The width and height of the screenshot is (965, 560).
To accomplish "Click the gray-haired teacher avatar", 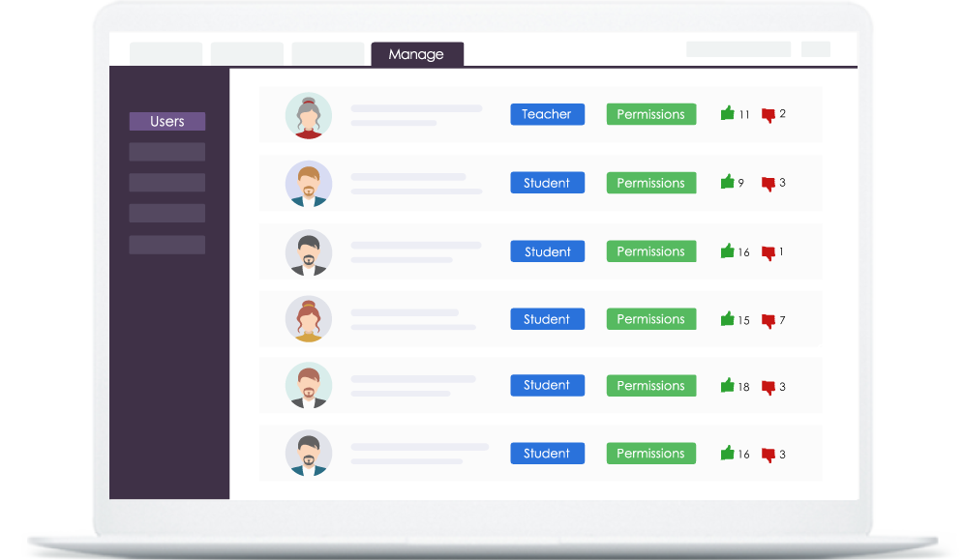I will point(309,116).
